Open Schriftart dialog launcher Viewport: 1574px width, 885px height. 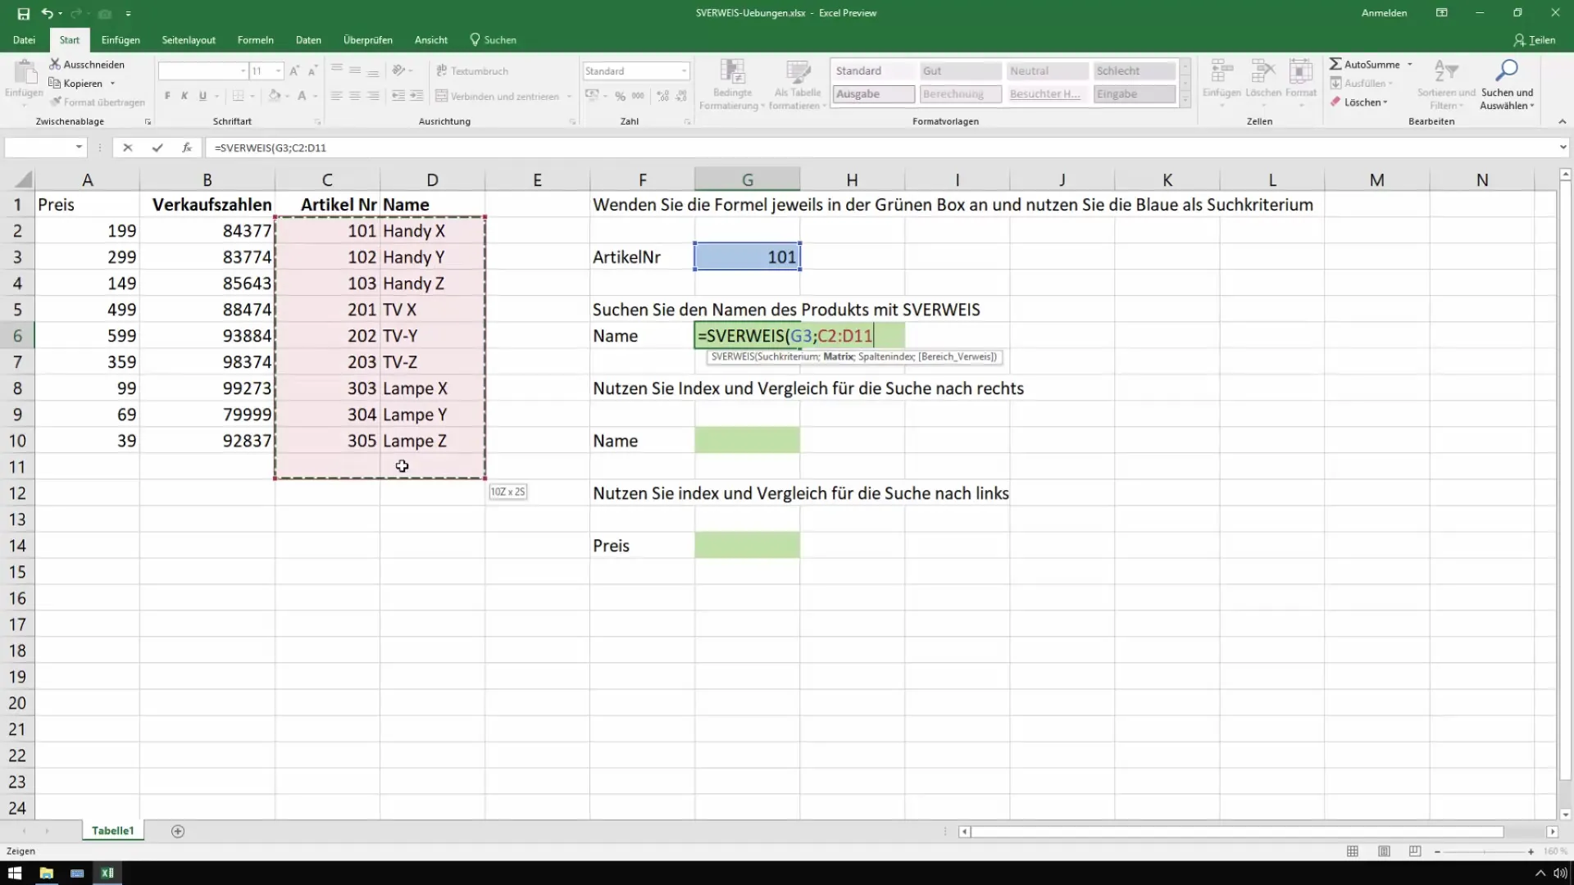click(x=317, y=122)
